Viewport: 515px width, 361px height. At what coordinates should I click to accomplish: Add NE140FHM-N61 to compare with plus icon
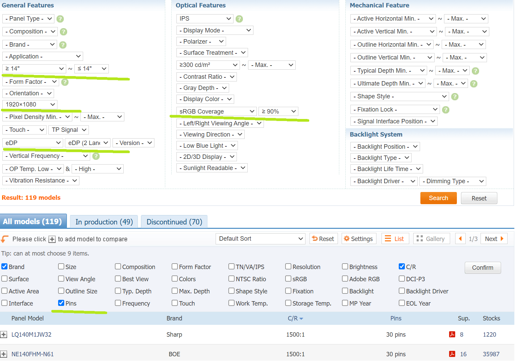[4, 354]
